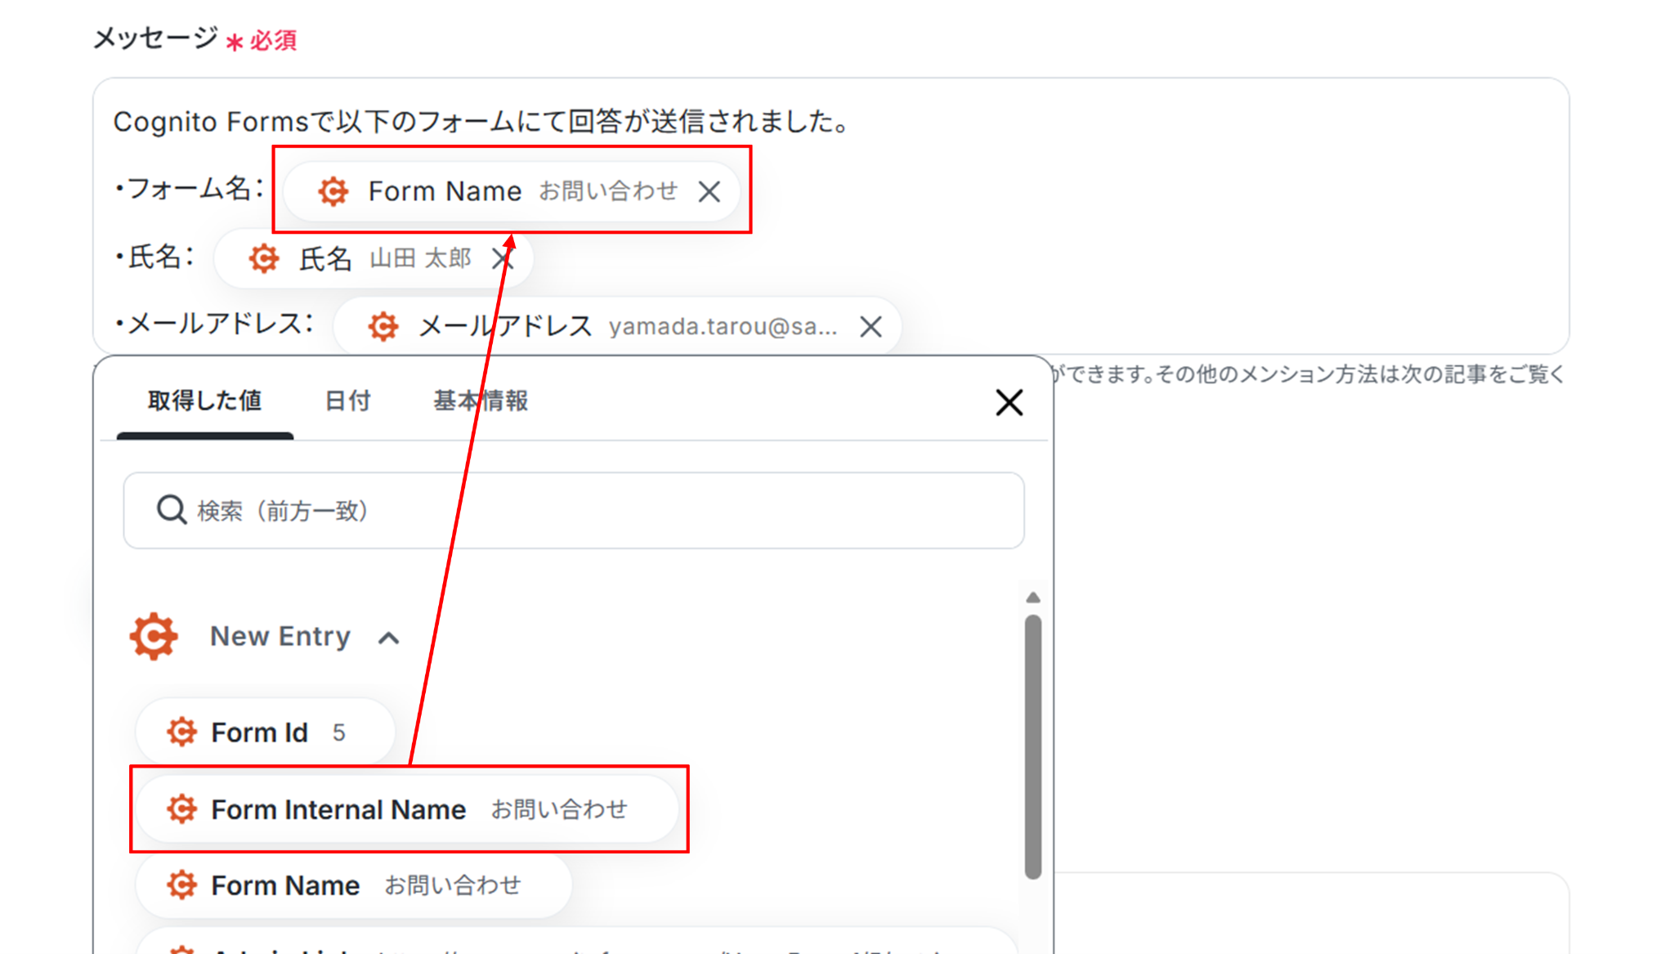
Task: Close the value picker popup
Action: [1009, 402]
